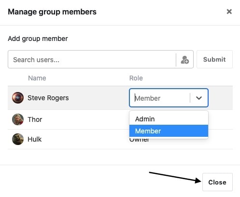
Task: Click the Add group member label
Action: (x=38, y=39)
